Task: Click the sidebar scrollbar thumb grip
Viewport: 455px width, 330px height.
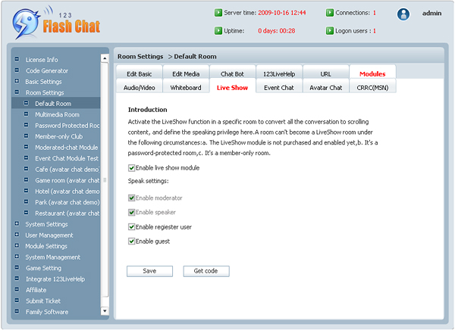Action: 105,180
